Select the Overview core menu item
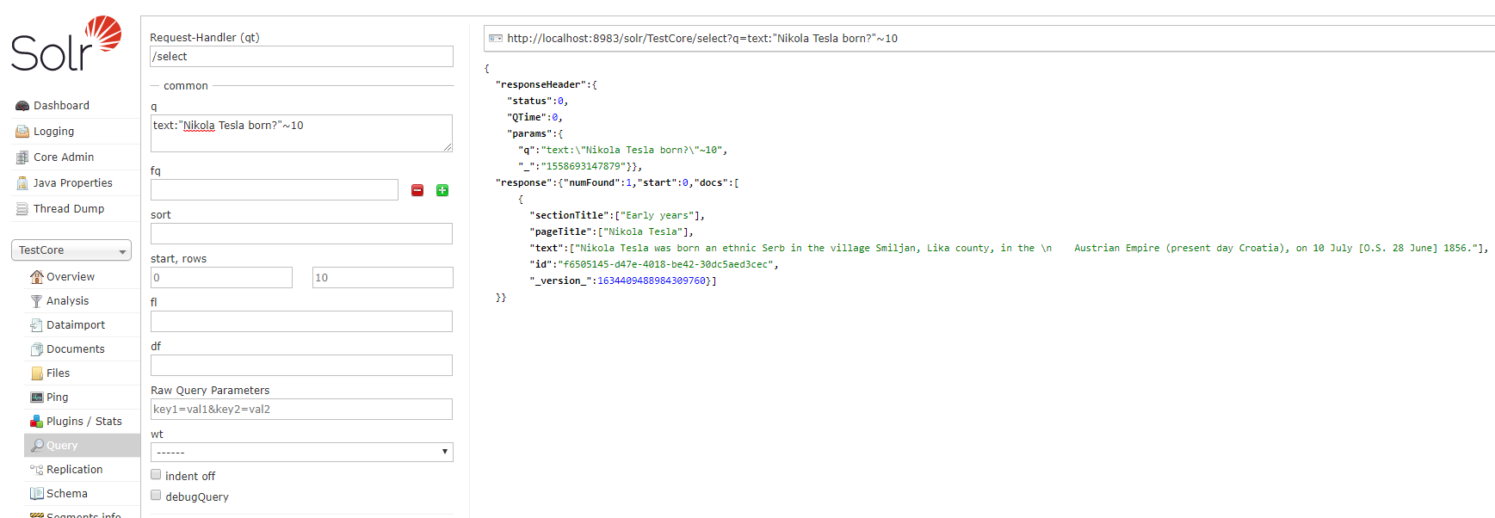 tap(71, 277)
